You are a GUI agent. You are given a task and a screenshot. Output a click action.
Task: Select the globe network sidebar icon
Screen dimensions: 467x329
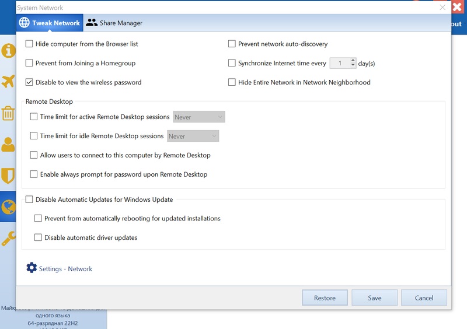(8, 206)
